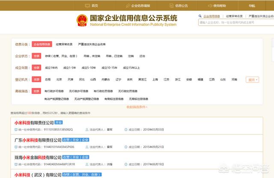Image resolution: width=274 pixels, height=178 pixels.
Task: Switch to 经营异常名录 tab above search box
Action: (234, 16)
